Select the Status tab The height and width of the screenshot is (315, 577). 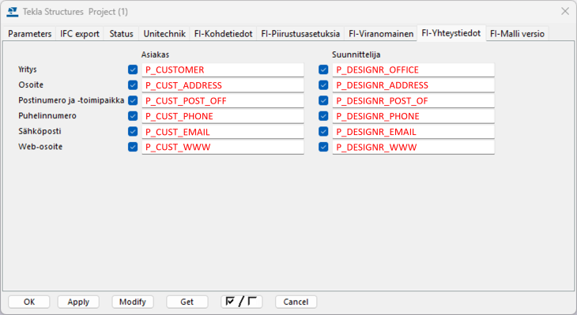point(121,34)
